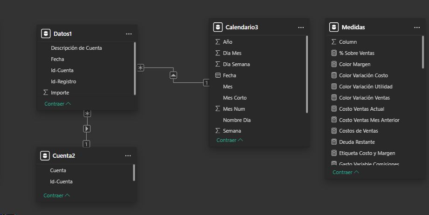The image size is (429, 215).
Task: Collapse the Medidas table with Contraer
Action: (x=346, y=172)
